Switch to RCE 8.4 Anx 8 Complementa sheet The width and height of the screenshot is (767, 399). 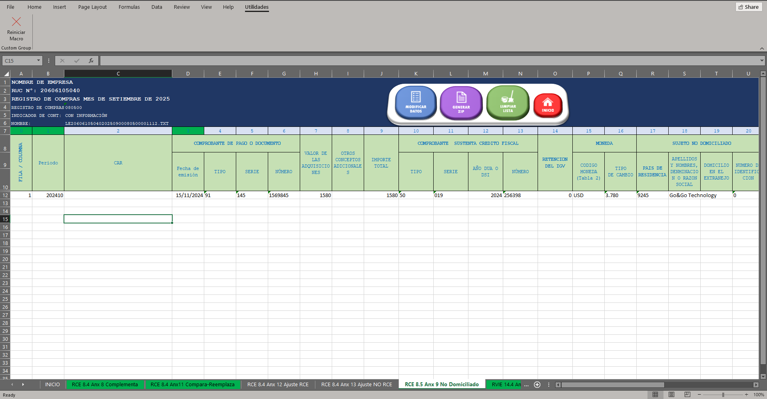[105, 385]
